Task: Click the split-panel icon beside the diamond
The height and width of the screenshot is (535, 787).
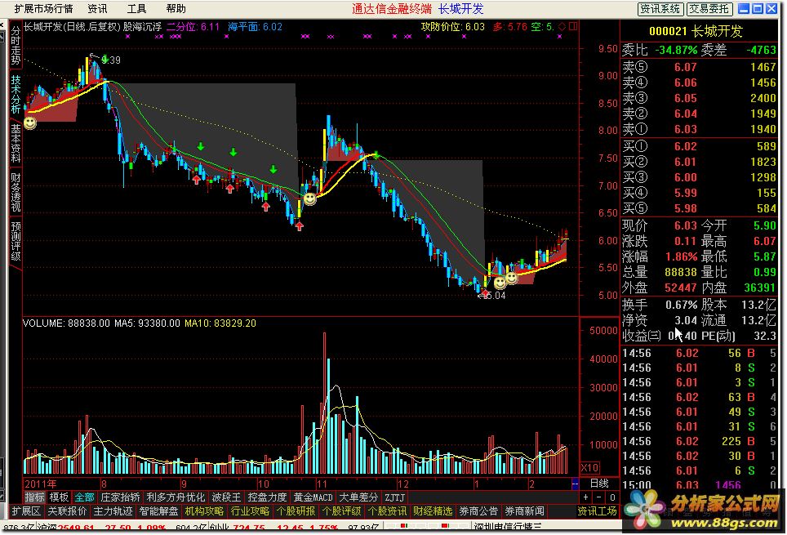Action: [572, 26]
